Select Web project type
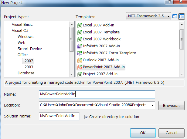The width and height of the screenshot is (187, 139). coord(22,43)
